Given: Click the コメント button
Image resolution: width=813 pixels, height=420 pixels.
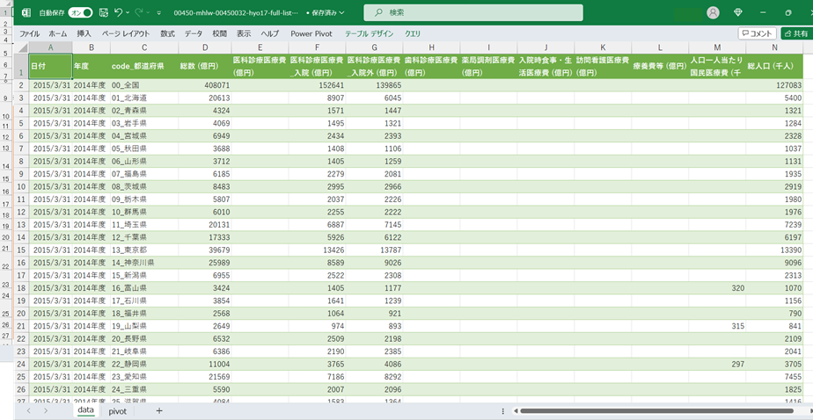Looking at the screenshot, I should pos(756,33).
